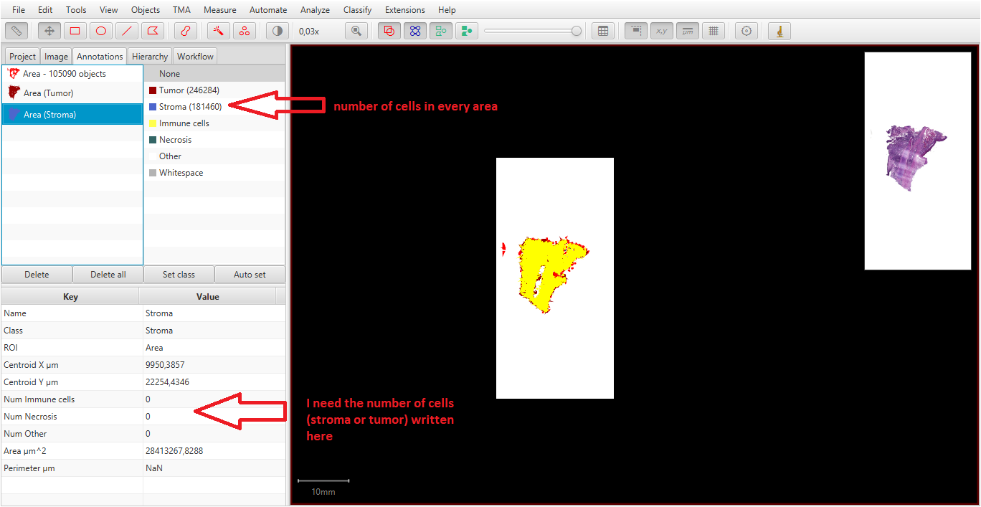Image resolution: width=981 pixels, height=507 pixels.
Task: Open the Automate menu
Action: 268,10
